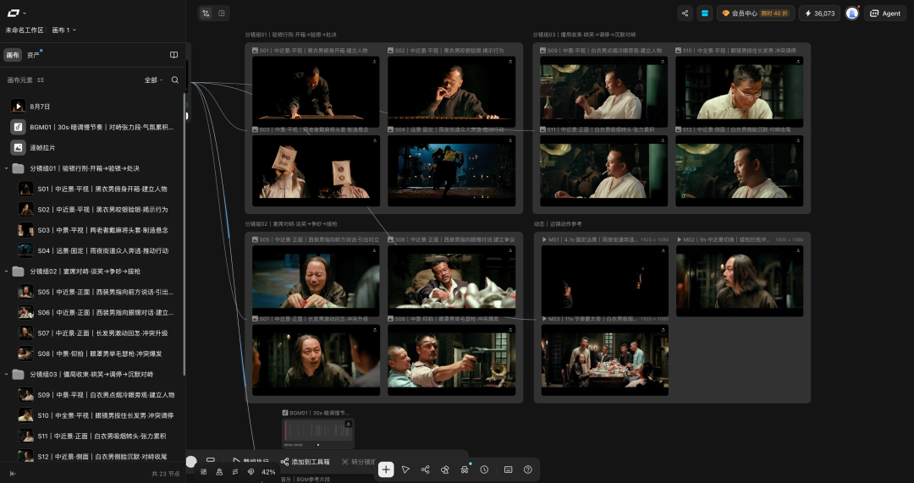The height and width of the screenshot is (483, 914).
Task: Click the white circle color swatch
Action: (191, 462)
